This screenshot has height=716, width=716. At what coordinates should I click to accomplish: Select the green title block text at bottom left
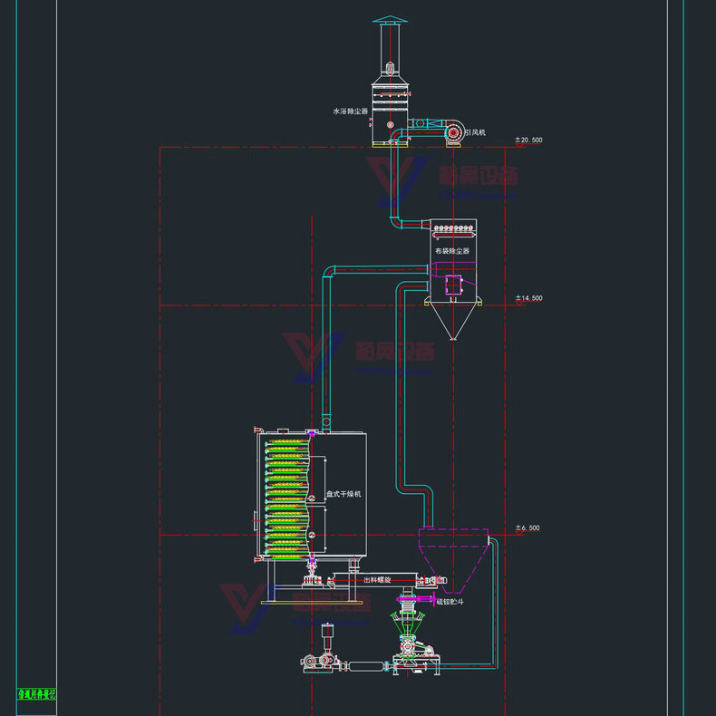click(x=36, y=695)
